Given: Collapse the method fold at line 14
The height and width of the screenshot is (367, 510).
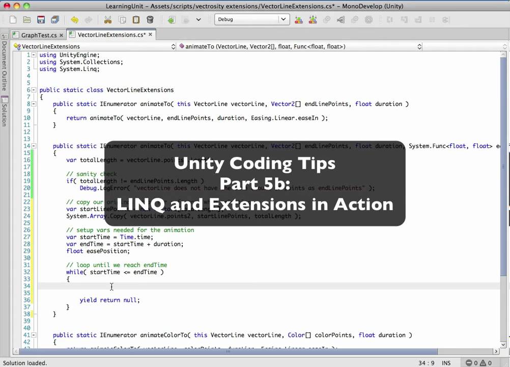Looking at the screenshot, I should point(34,146).
